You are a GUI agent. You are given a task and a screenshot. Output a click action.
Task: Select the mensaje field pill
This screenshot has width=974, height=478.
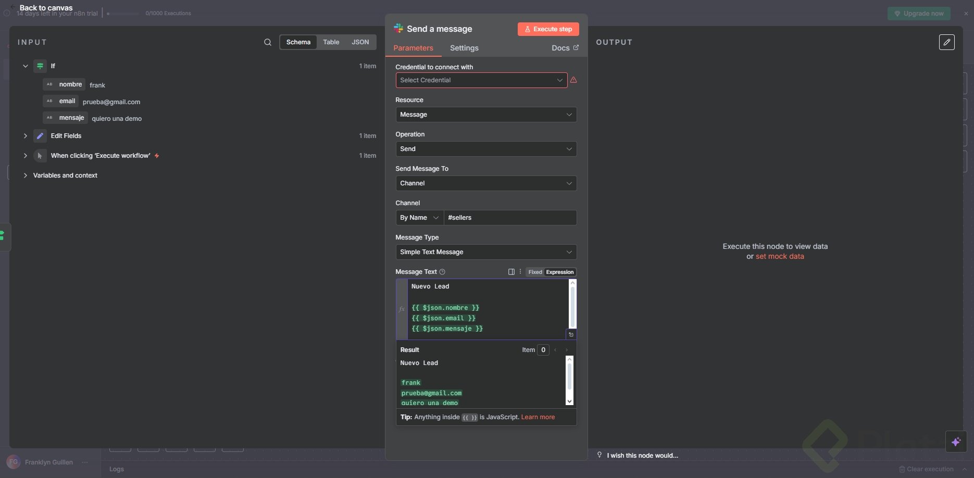65,118
